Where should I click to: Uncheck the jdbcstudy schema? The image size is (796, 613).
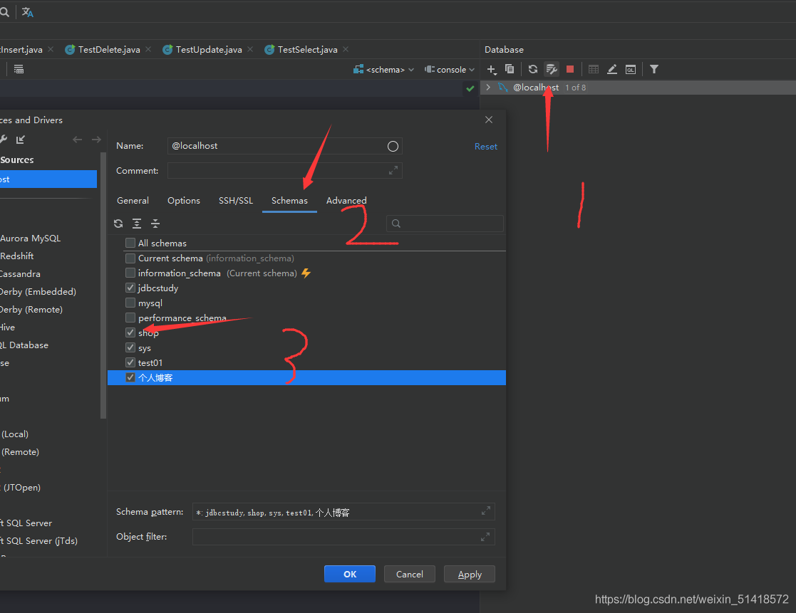coord(130,288)
